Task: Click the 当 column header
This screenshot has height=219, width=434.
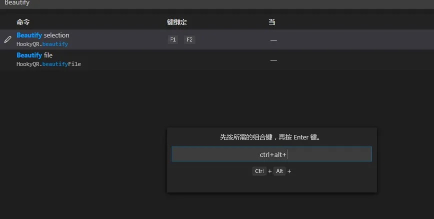Action: 272,22
